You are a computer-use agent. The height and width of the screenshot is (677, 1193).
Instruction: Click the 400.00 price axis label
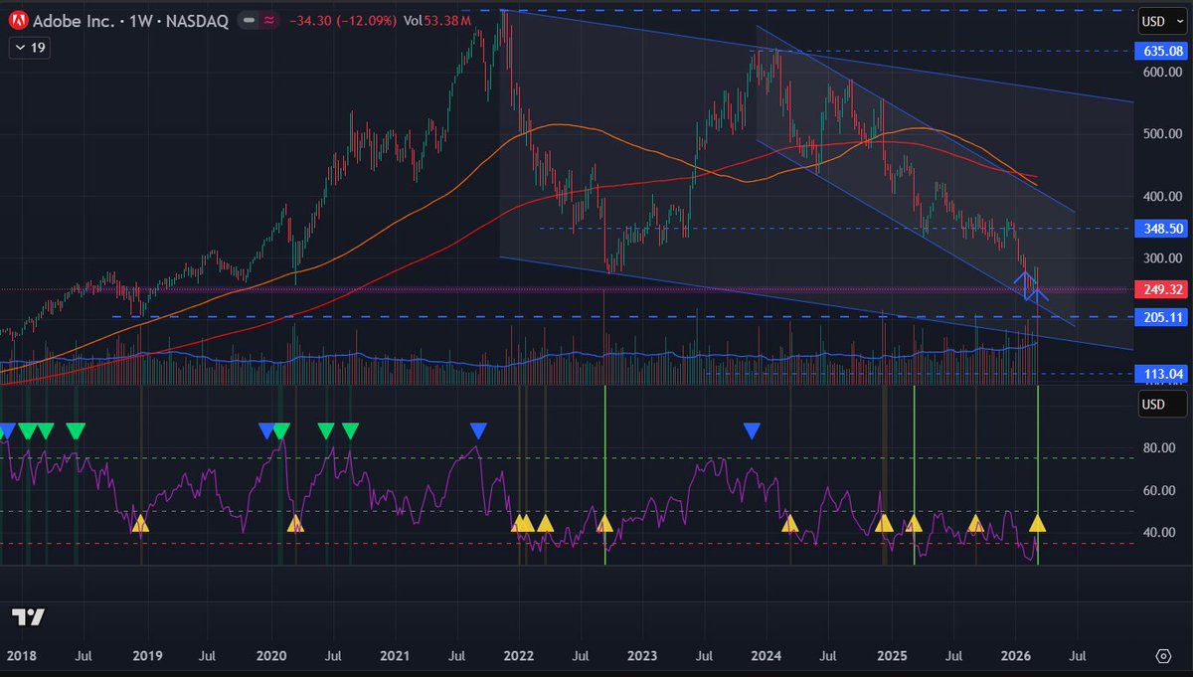1162,197
